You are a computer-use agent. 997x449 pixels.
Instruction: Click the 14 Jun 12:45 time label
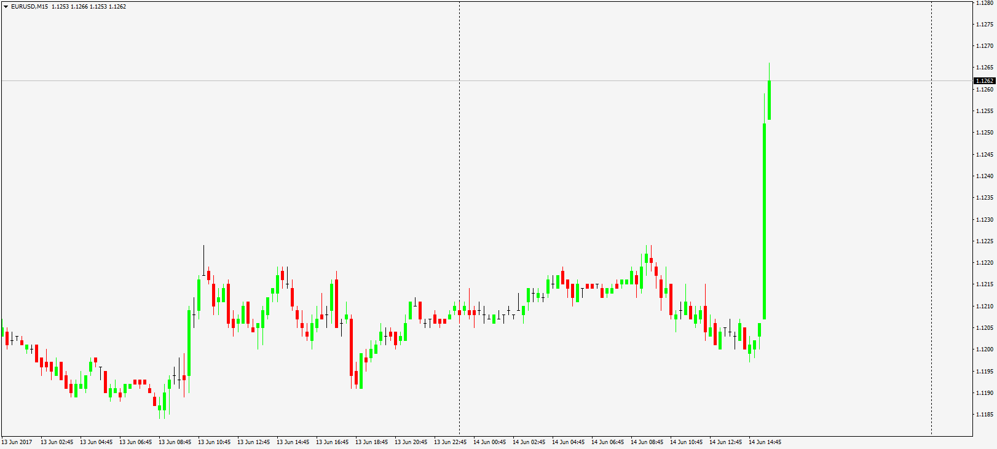click(725, 442)
